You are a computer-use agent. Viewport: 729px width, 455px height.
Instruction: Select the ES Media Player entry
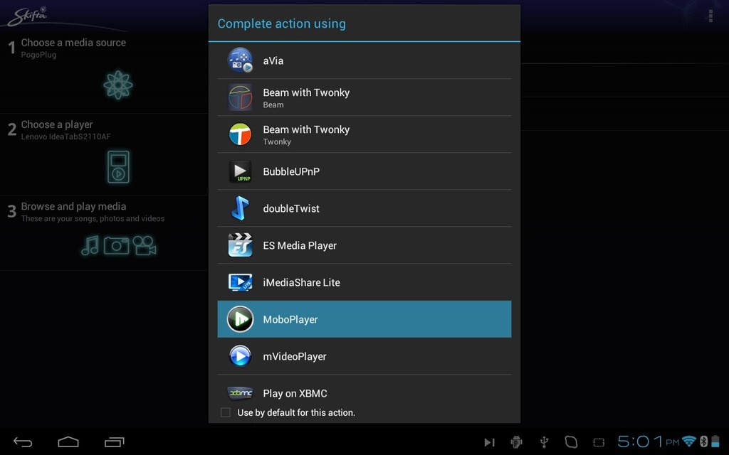364,245
